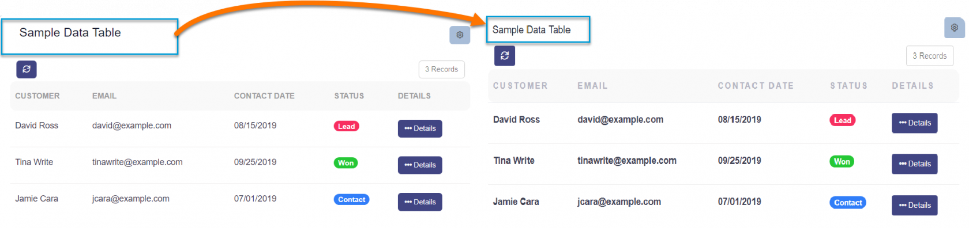Open Details for Jamie Cara in left table
This screenshot has width=969, height=228.
(420, 202)
